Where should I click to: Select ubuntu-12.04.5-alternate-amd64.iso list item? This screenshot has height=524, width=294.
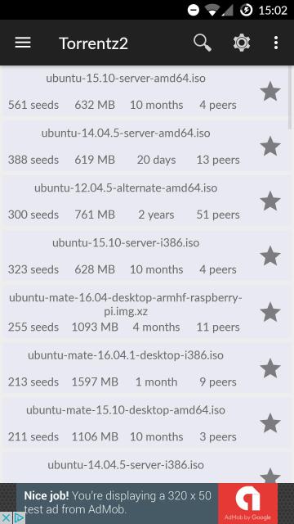point(126,187)
